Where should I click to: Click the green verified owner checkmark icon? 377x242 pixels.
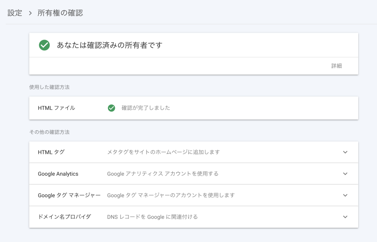tap(44, 46)
